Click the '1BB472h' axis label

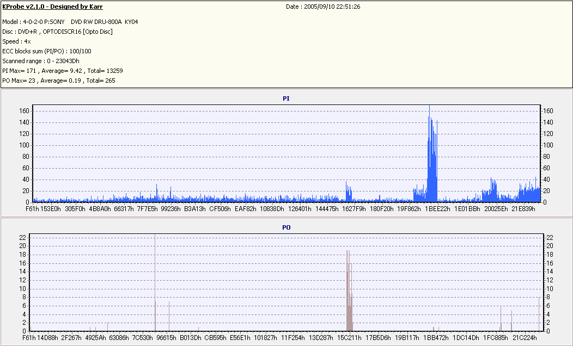[436, 338]
